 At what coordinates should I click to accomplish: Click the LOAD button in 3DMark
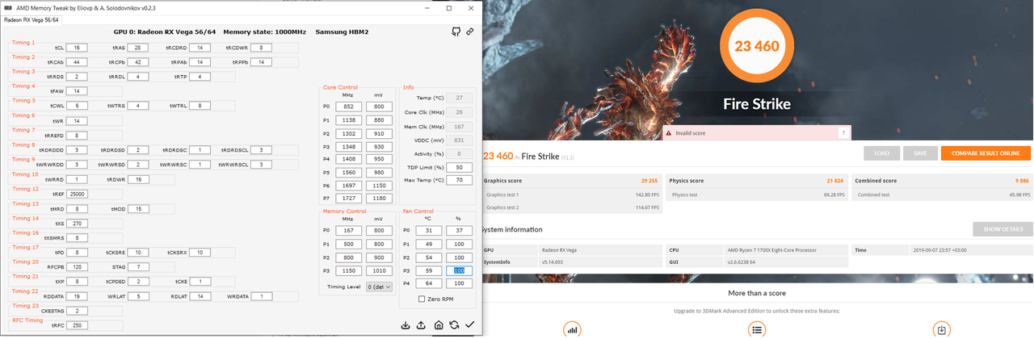point(881,153)
